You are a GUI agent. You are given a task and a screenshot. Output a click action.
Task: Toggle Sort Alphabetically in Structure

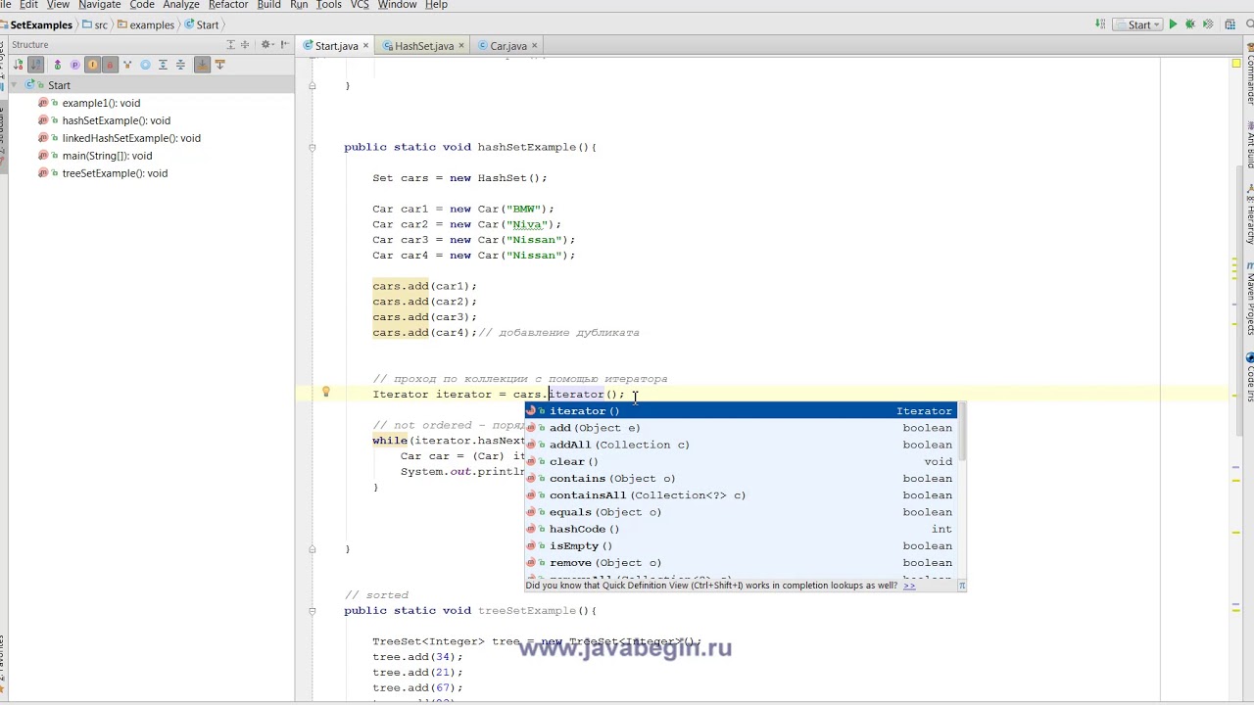click(35, 65)
